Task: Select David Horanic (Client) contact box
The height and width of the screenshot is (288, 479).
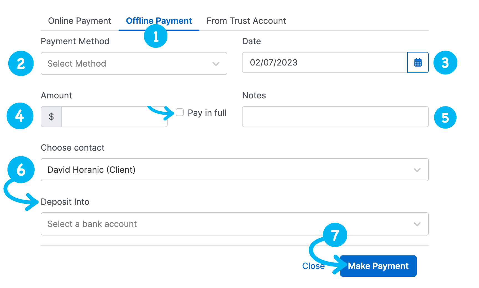Action: point(194,170)
